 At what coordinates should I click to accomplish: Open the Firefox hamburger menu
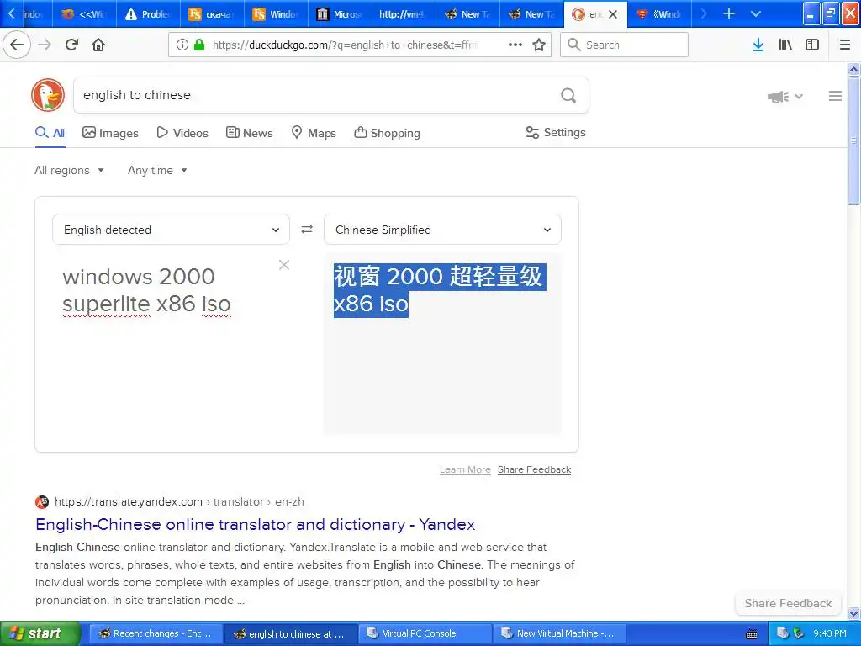pos(845,45)
